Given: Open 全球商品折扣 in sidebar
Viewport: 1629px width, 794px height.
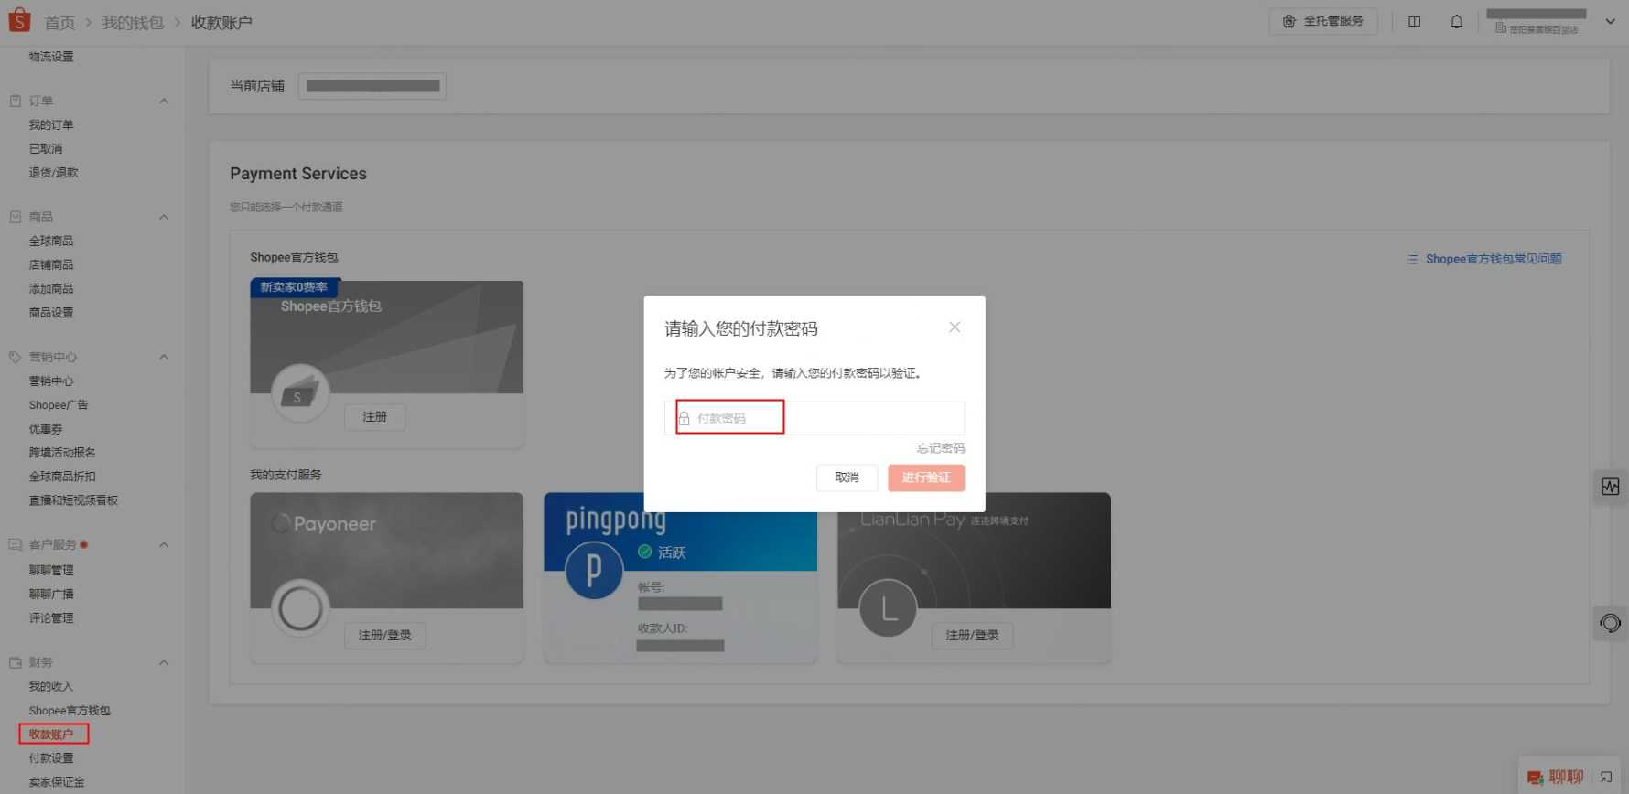Looking at the screenshot, I should pyautogui.click(x=62, y=476).
